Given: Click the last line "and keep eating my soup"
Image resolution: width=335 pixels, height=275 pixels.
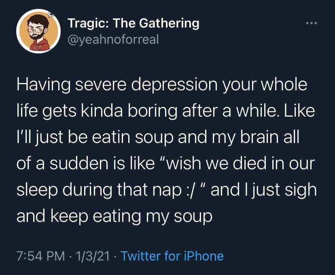Looking at the screenshot, I should (114, 216).
